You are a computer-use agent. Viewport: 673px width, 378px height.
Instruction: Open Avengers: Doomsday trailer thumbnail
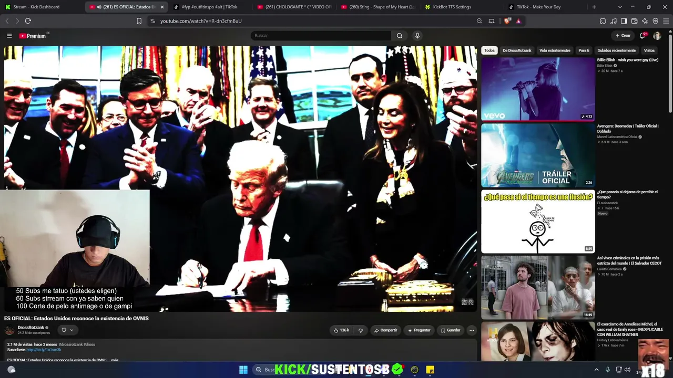pyautogui.click(x=538, y=155)
